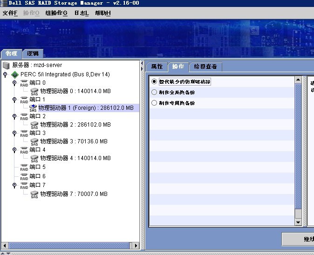This screenshot has width=314, height=255.
Task: Select the 制作全局热备份 radio option
Action: [x=154, y=92]
